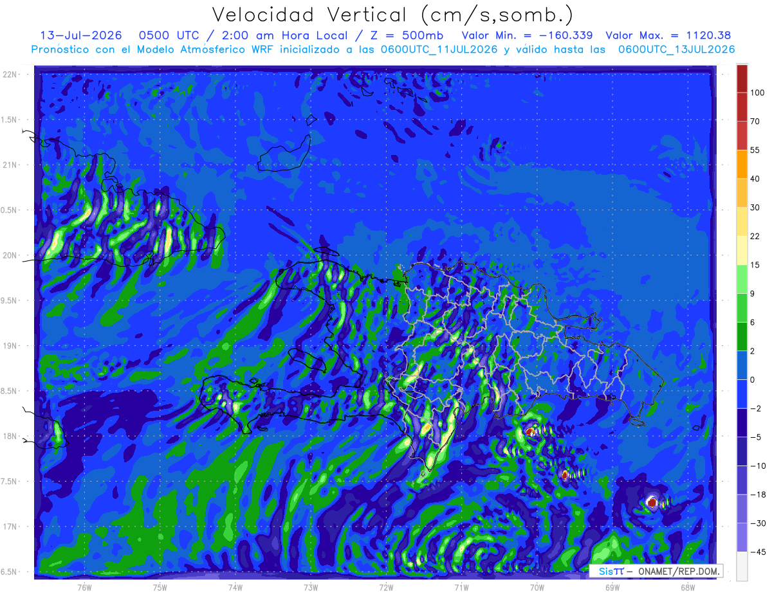
Task: Click the "0600UTC_11JUL2026" initialization time text
Action: click(439, 50)
